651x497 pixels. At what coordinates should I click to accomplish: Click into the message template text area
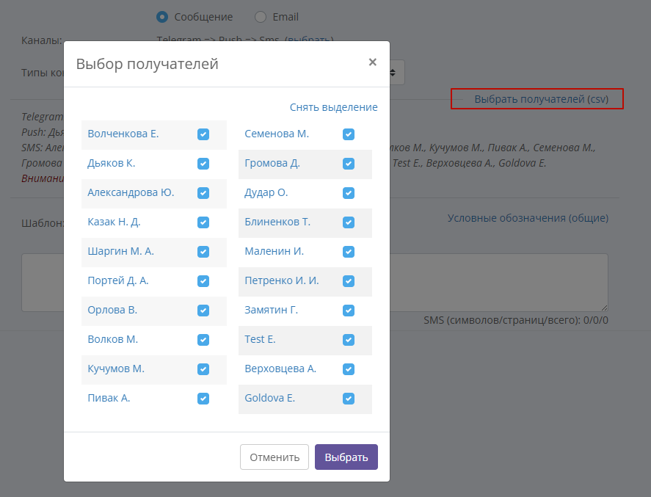coord(498,283)
